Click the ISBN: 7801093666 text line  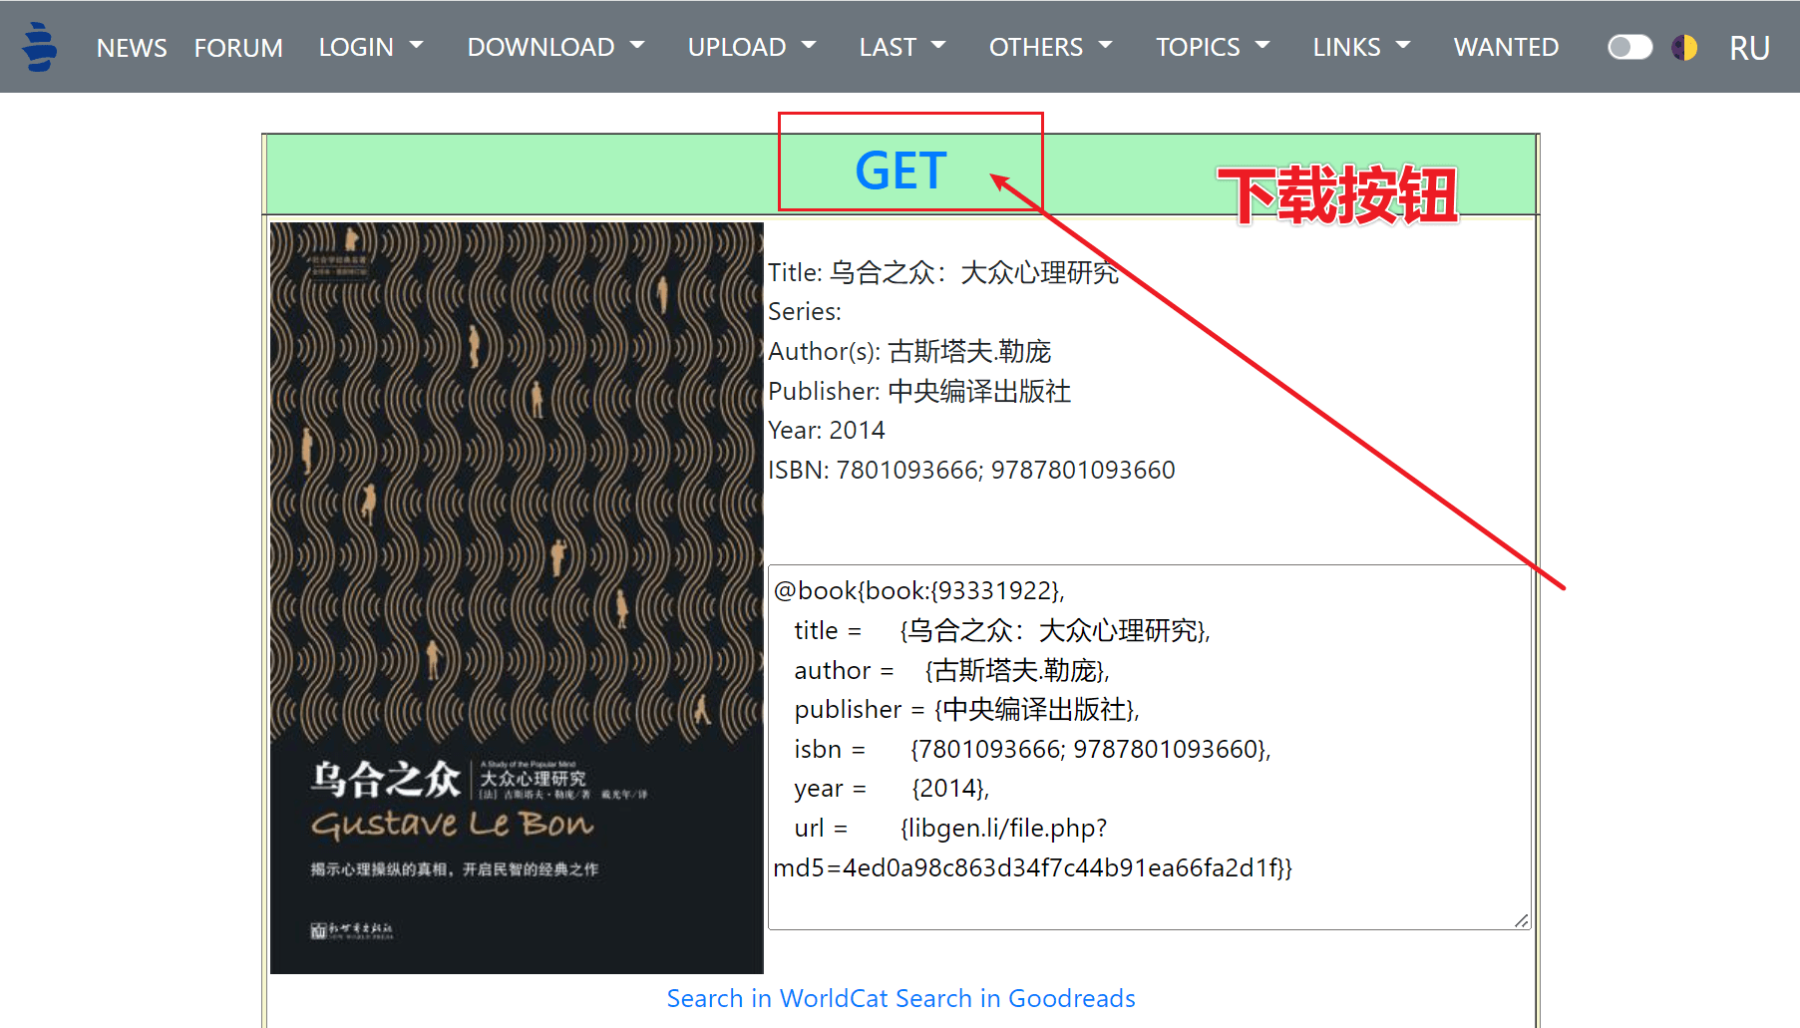tap(971, 470)
